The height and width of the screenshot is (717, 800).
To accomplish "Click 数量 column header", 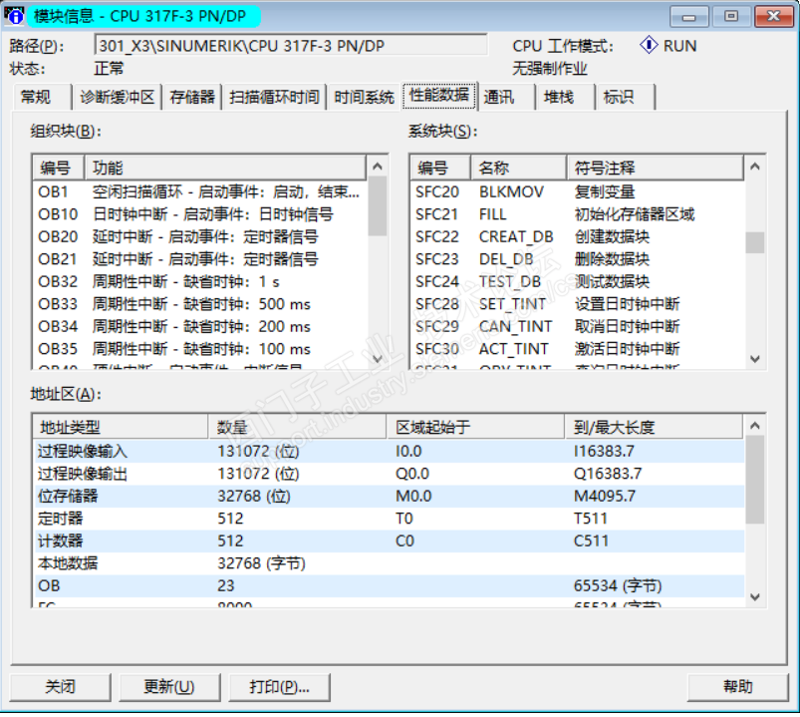I will pos(298,427).
